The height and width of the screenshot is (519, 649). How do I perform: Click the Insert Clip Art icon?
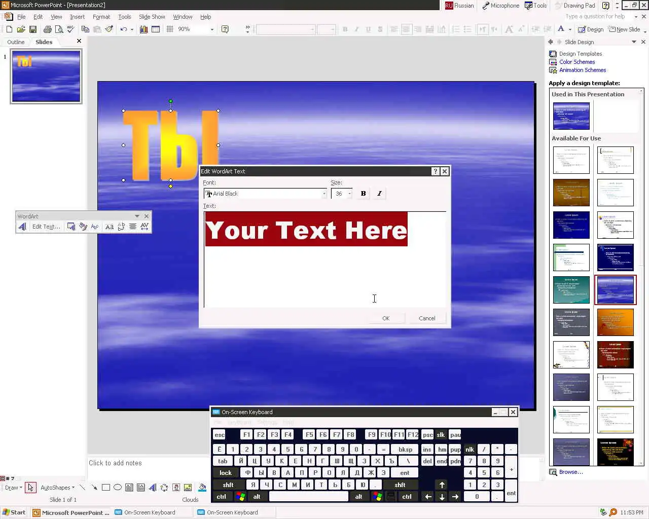tap(176, 488)
